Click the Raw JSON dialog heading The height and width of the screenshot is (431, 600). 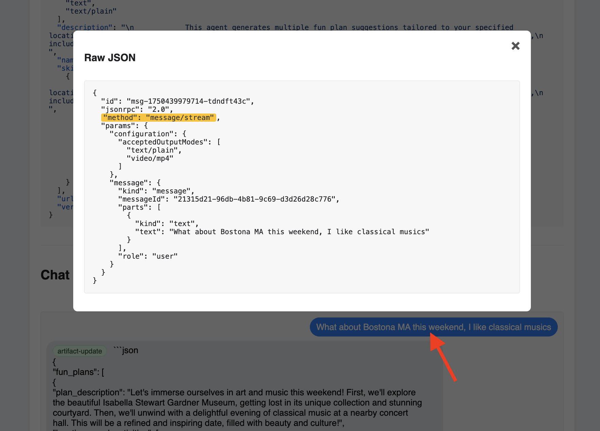pyautogui.click(x=110, y=58)
